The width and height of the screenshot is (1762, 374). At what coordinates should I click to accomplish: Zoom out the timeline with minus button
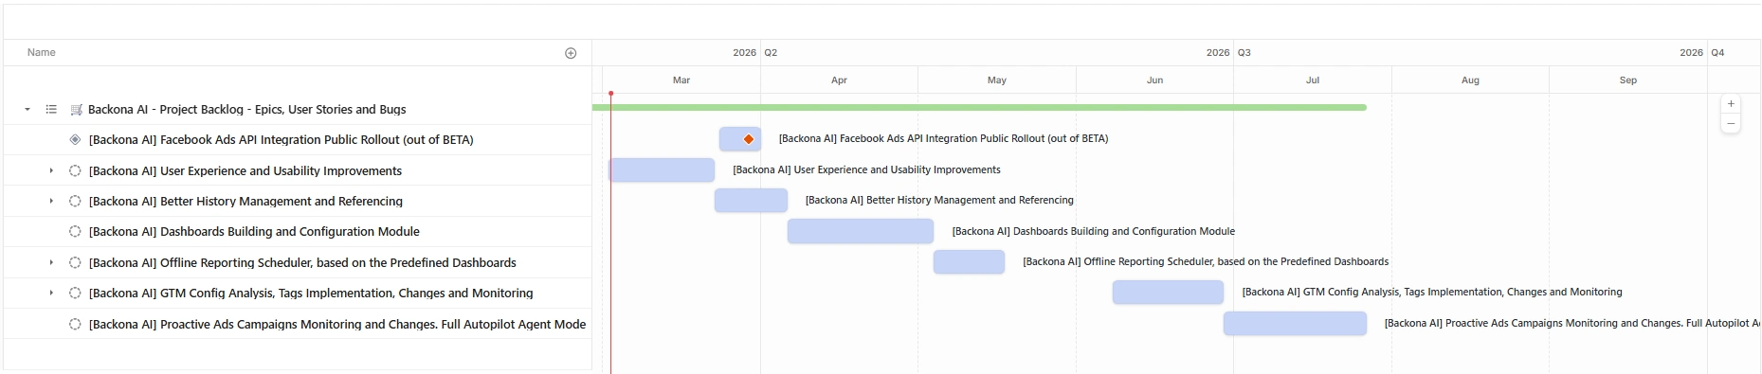(1731, 124)
